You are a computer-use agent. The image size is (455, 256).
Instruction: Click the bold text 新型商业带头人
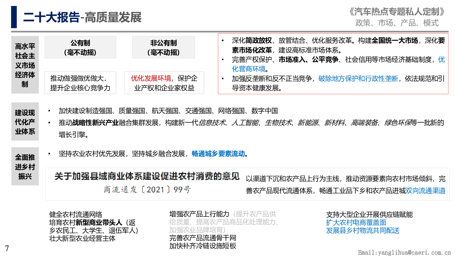pyautogui.click(x=99, y=222)
